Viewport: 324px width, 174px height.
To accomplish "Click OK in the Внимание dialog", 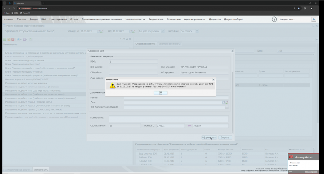I will tap(161, 93).
